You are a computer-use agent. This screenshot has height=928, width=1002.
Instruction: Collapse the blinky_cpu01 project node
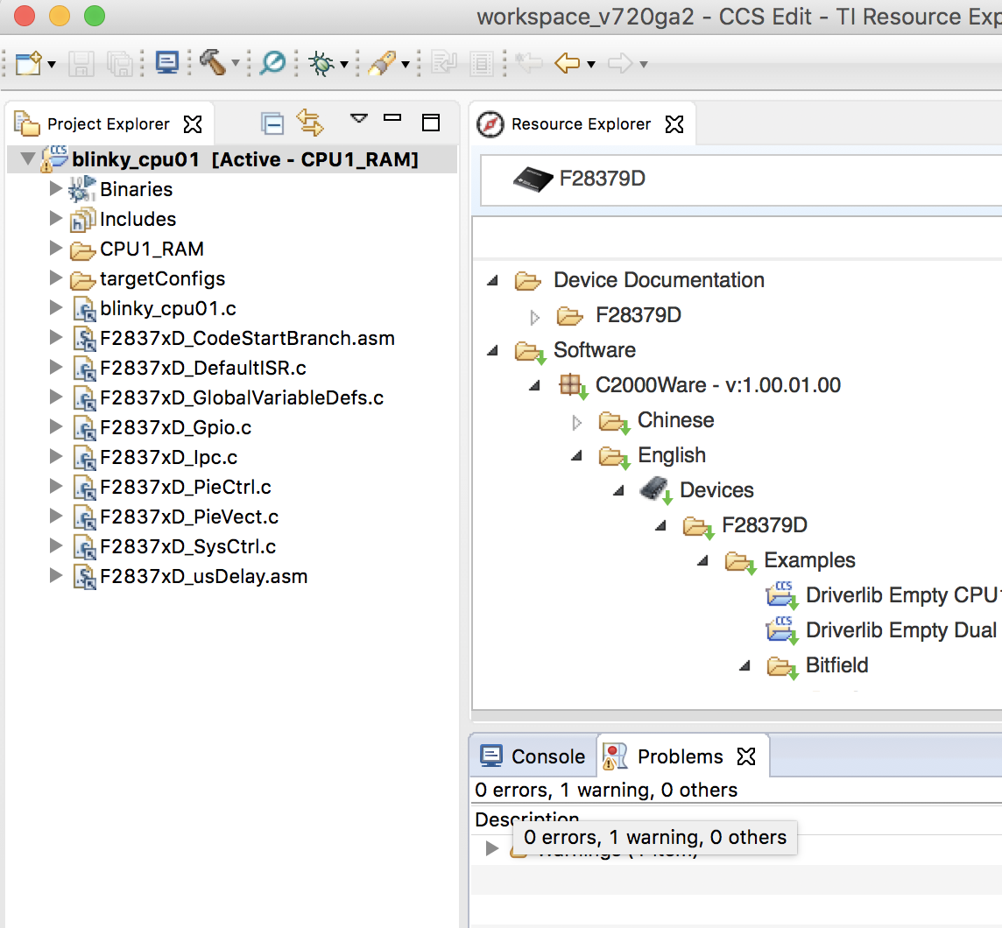(x=27, y=158)
